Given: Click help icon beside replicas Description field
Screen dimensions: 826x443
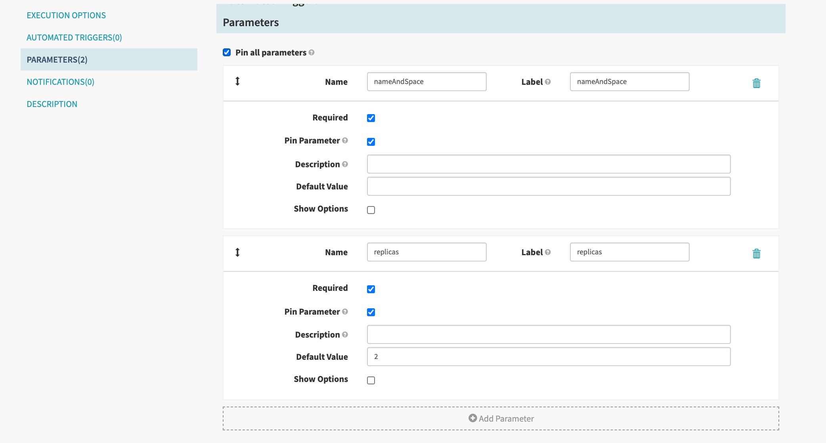Looking at the screenshot, I should (x=345, y=335).
